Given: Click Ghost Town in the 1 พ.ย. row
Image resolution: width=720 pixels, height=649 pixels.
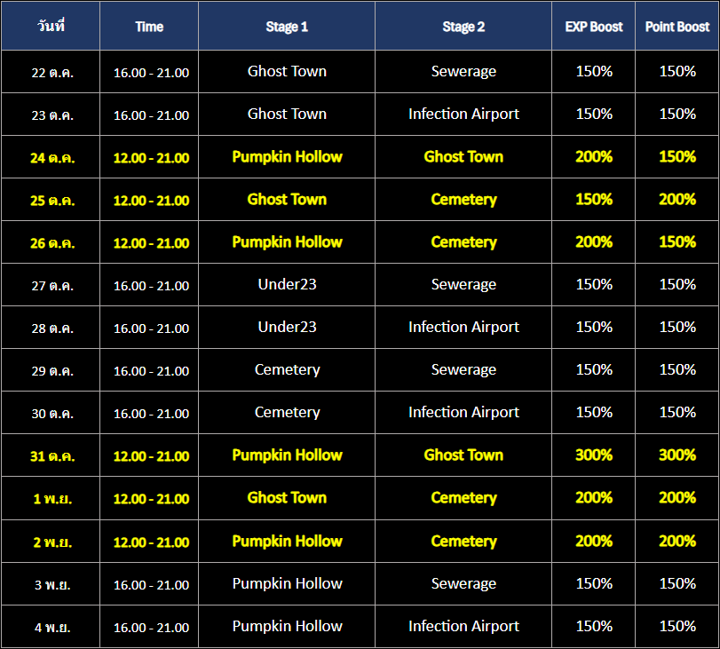Looking at the screenshot, I should point(287,498).
